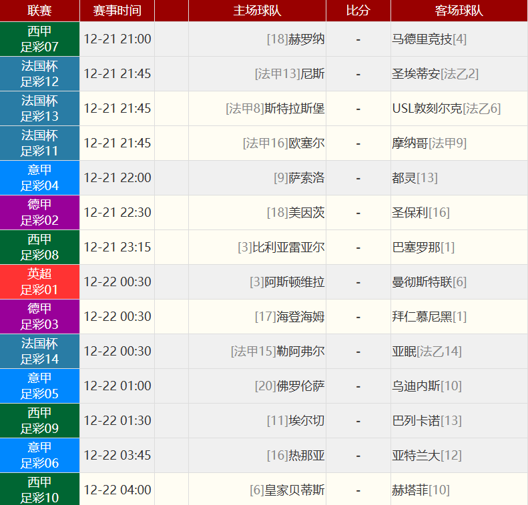This screenshot has height=505, width=528.
Task: Click the 客场球队 column header
Action: tap(459, 11)
